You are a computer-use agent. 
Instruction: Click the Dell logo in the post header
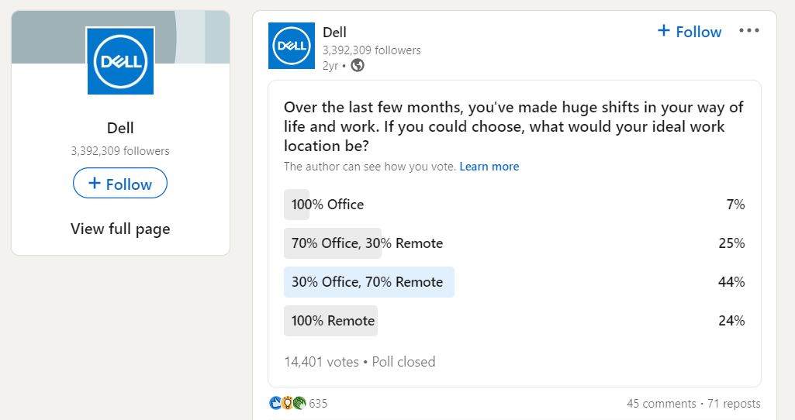(x=292, y=46)
